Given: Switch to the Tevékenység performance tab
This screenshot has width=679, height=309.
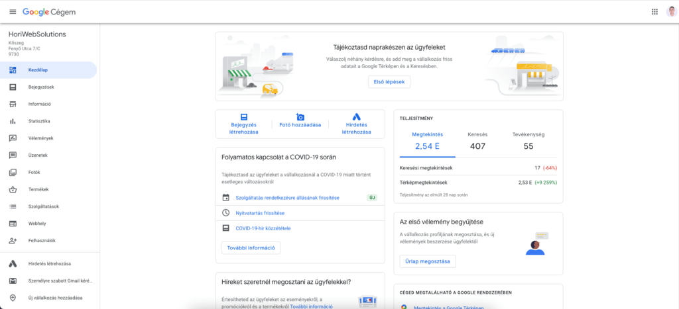Looking at the screenshot, I should [528, 141].
